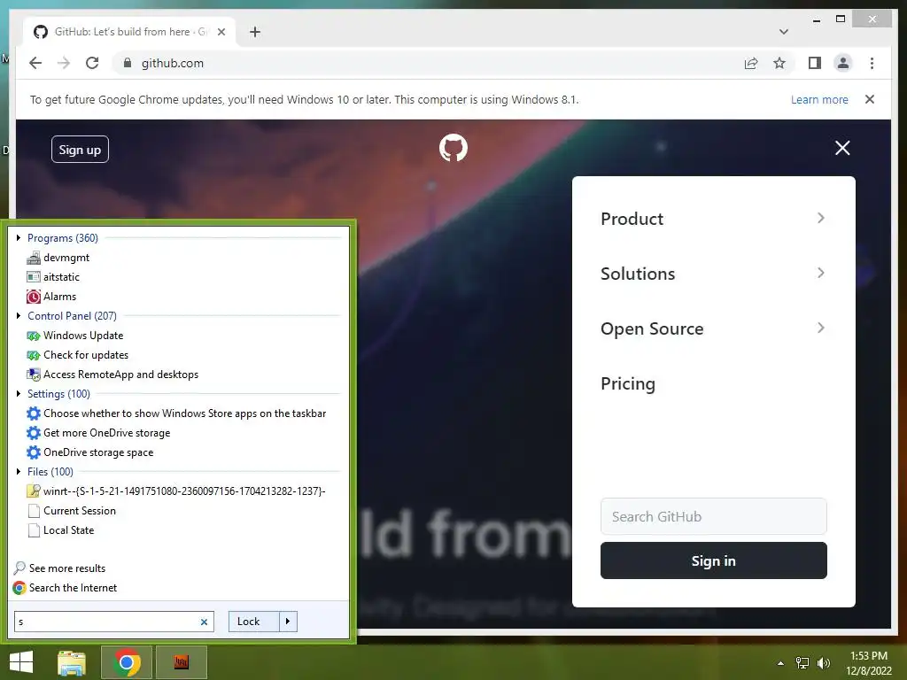The width and height of the screenshot is (907, 680).
Task: Focus the Search GitHub field
Action: [713, 516]
